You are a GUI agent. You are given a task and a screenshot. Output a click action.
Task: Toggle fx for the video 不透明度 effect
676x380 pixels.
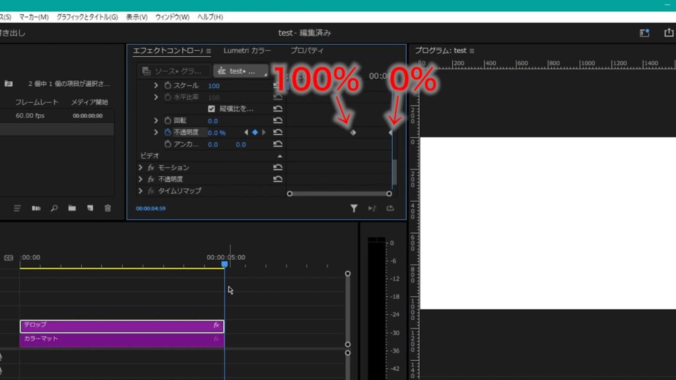coord(151,179)
